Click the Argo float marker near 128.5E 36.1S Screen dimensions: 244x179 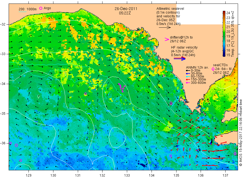click(16, 145)
